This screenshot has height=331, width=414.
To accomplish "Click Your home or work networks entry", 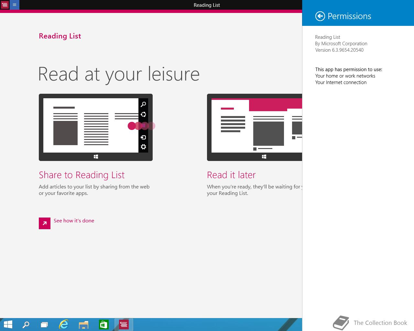I will coord(345,76).
